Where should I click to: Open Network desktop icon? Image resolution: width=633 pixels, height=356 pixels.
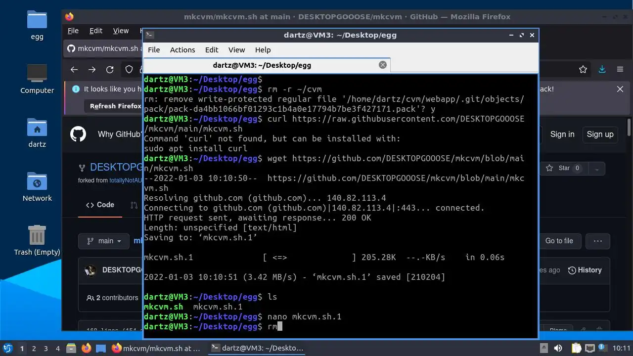[37, 187]
